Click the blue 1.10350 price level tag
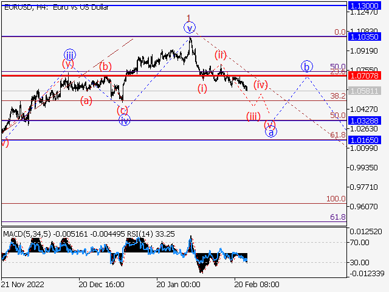 (x=365, y=36)
